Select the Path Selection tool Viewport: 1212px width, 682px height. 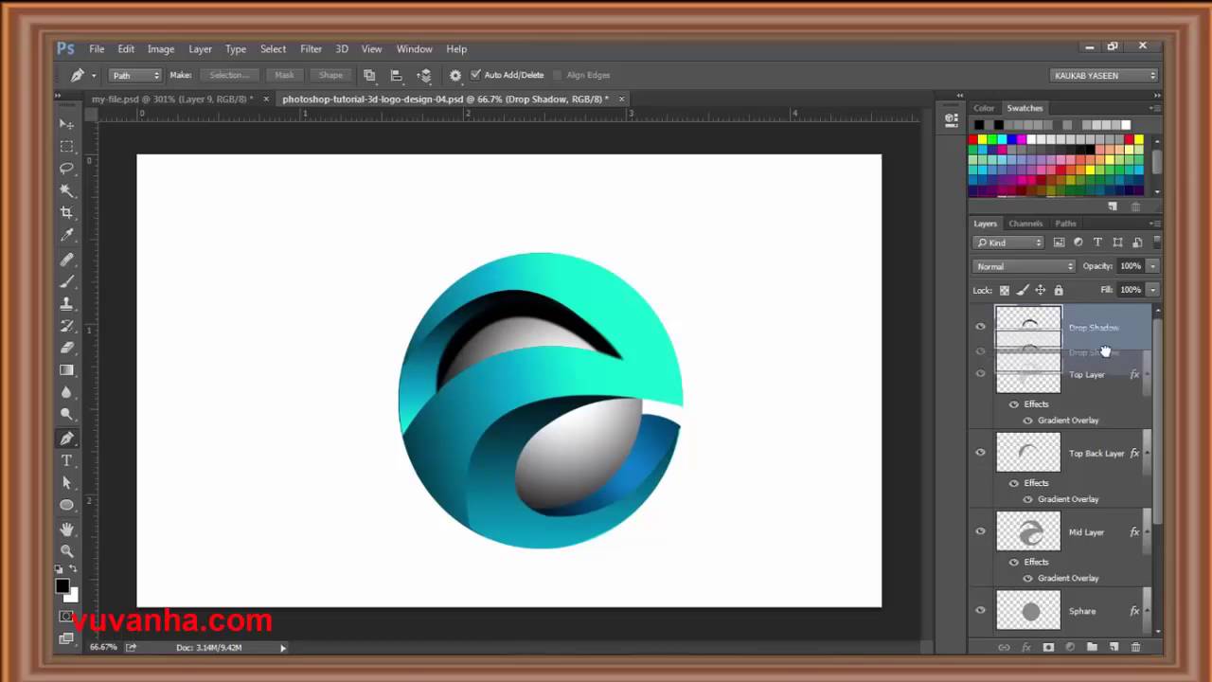point(66,483)
